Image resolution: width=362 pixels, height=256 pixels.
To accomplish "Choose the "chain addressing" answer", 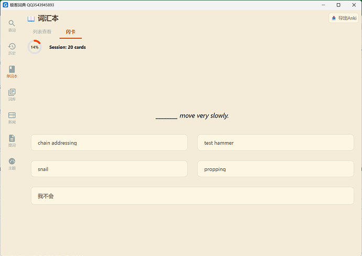I will point(109,143).
